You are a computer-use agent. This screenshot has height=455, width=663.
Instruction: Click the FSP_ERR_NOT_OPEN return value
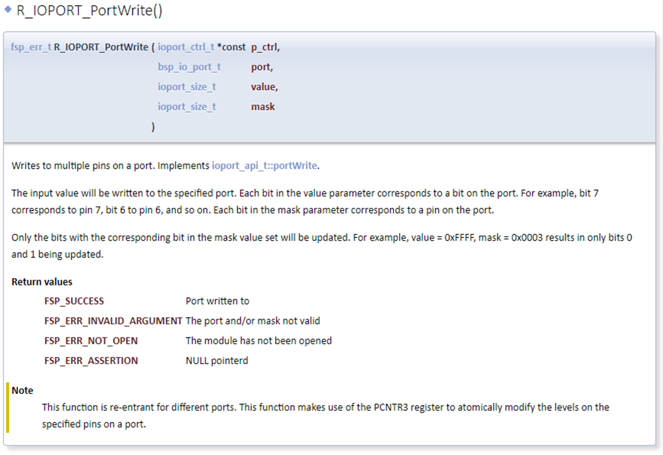tap(91, 341)
